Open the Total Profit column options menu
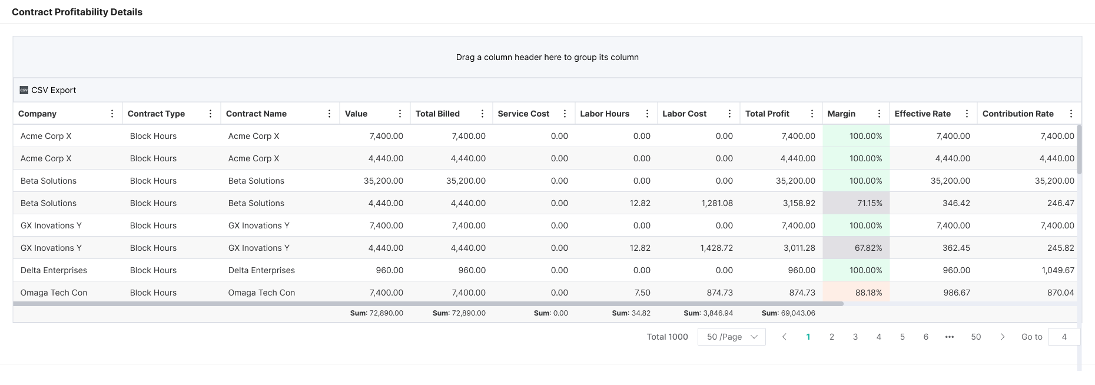The width and height of the screenshot is (1095, 385). tap(812, 114)
